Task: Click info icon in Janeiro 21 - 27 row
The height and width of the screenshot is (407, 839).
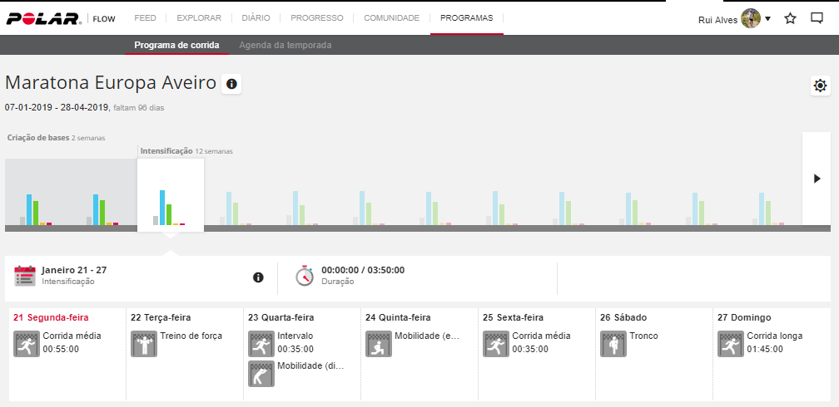Action: (x=258, y=277)
